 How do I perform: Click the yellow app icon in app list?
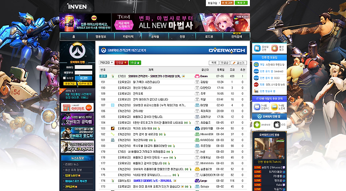click(x=256, y=65)
